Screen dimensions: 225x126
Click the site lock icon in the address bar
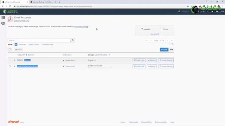[15, 6]
